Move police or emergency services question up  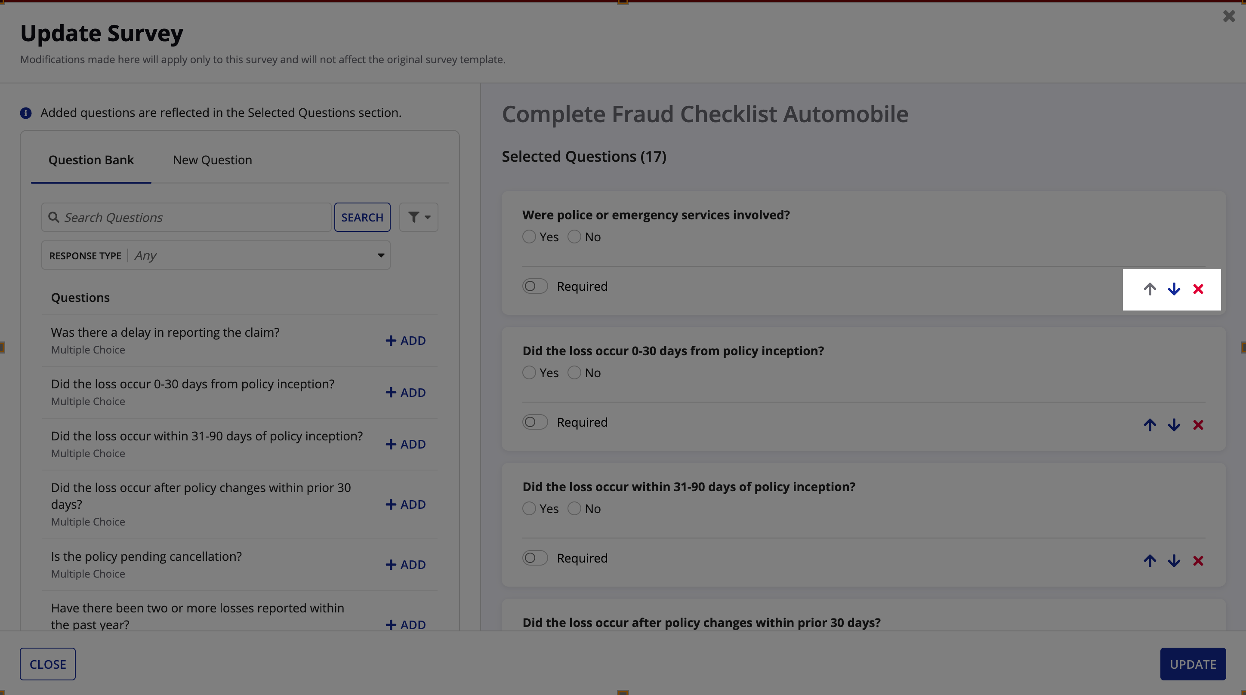[x=1150, y=289]
